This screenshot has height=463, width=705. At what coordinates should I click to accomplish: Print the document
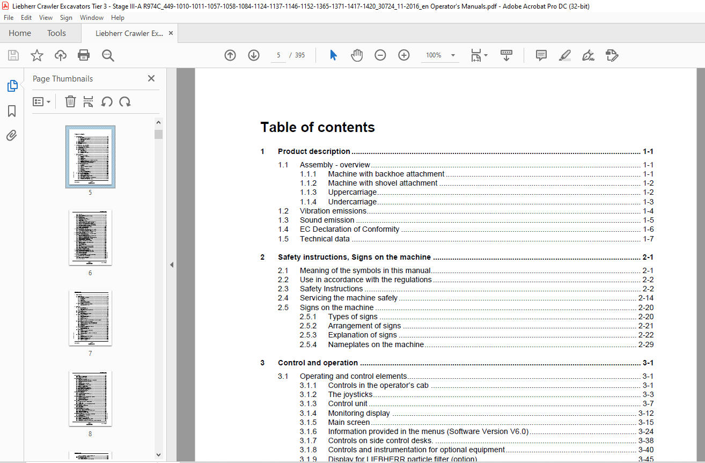point(84,55)
